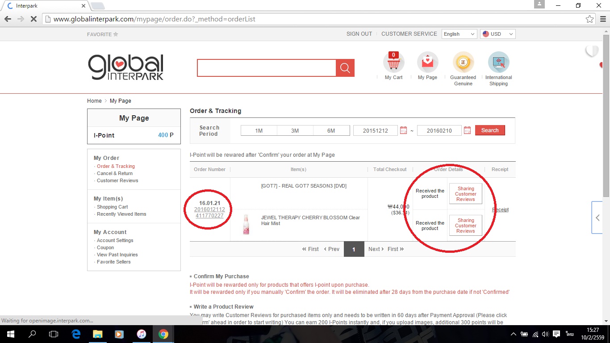The width and height of the screenshot is (610, 343).
Task: Open Customer Reviews in the sidebar
Action: pyautogui.click(x=117, y=180)
